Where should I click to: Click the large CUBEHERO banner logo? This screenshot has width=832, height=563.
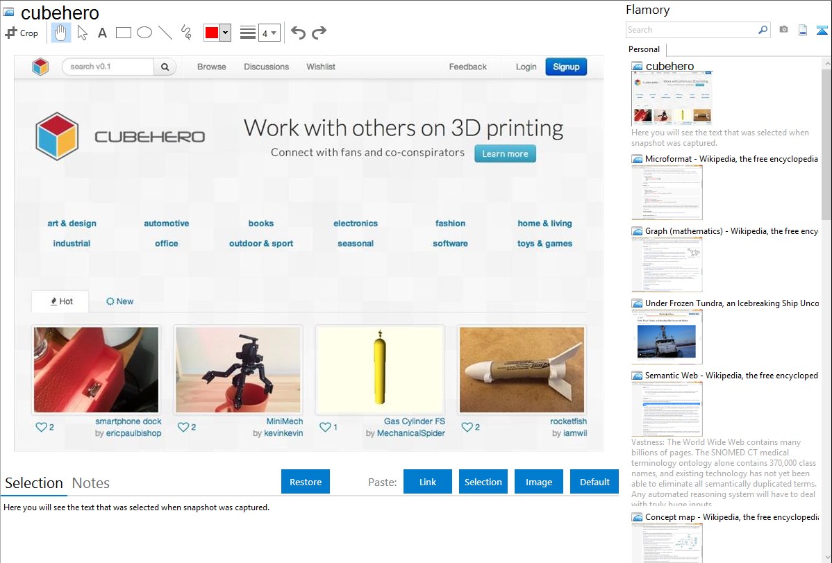coord(120,137)
